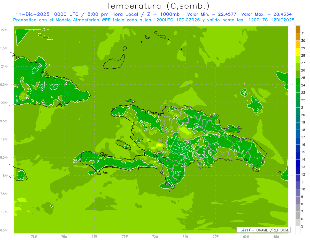Viewport: 310px width, 240px height.
Task: Click the "17N" latitude axis label
Action: click(4, 212)
